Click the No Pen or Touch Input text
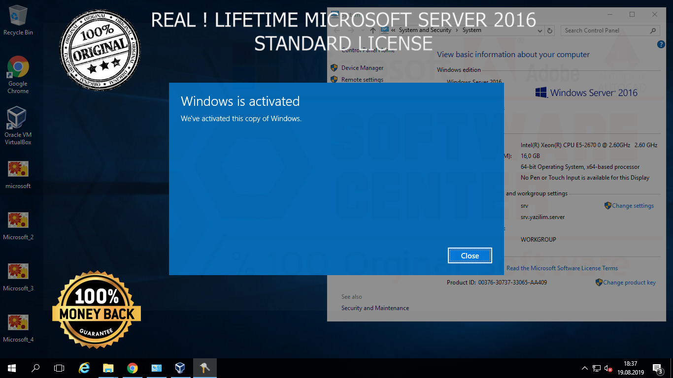The image size is (673, 378). 585,178
